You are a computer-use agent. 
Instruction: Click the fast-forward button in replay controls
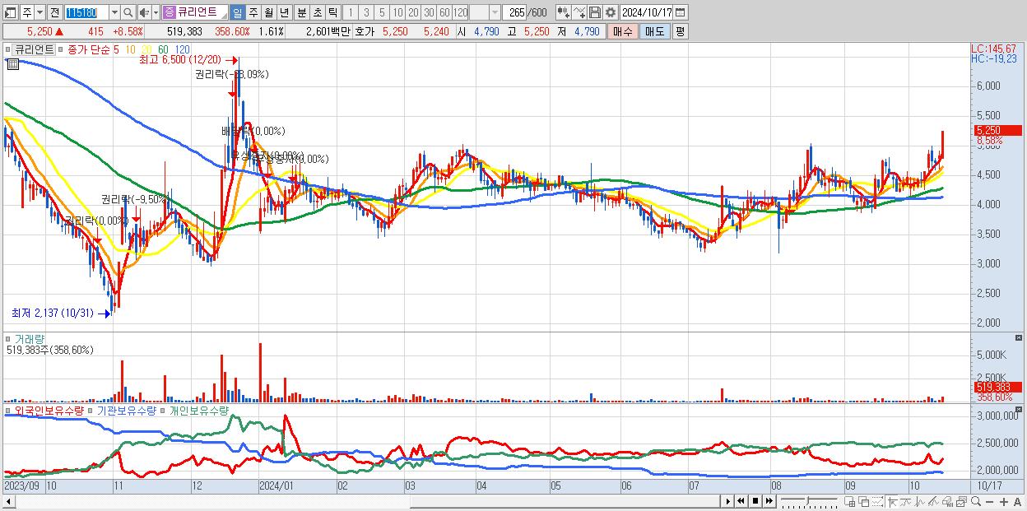(769, 501)
